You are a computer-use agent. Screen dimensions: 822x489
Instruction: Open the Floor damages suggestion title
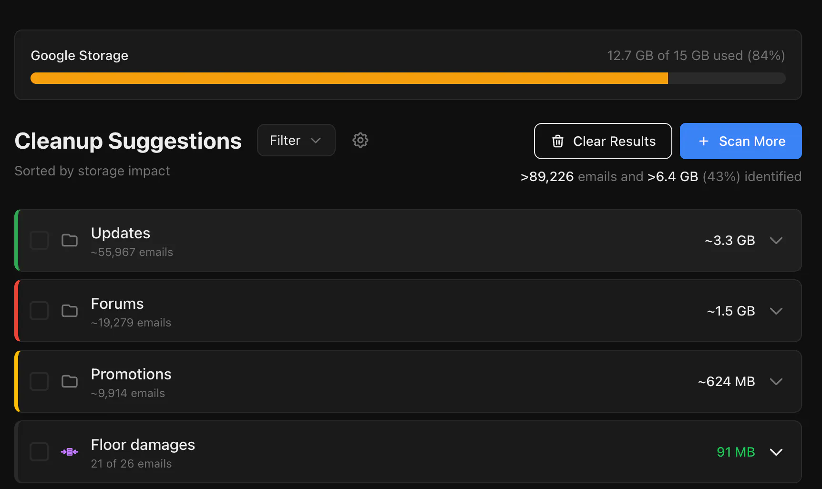point(143,445)
